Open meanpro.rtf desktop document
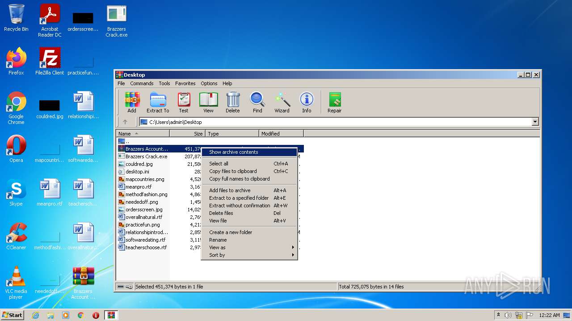The width and height of the screenshot is (572, 321). tap(50, 193)
